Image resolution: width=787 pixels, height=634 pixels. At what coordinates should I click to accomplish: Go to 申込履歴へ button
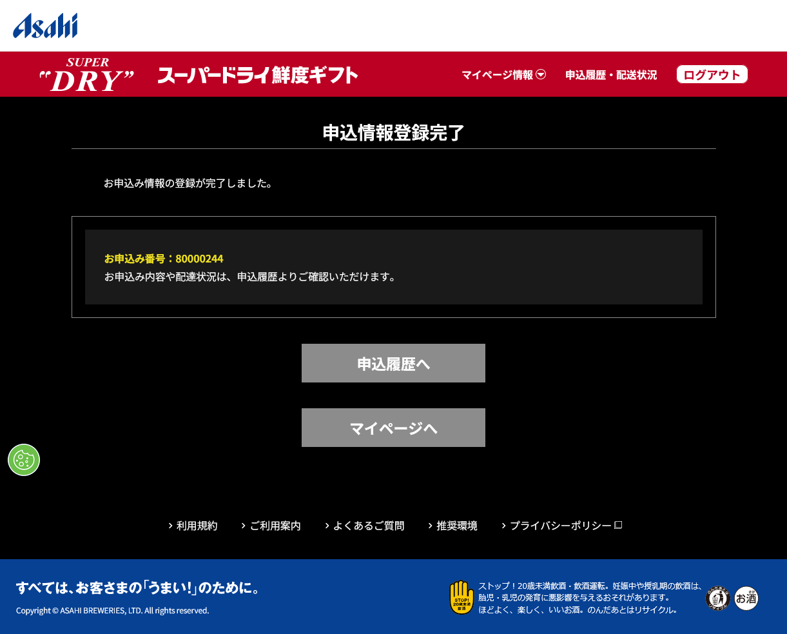(x=393, y=363)
